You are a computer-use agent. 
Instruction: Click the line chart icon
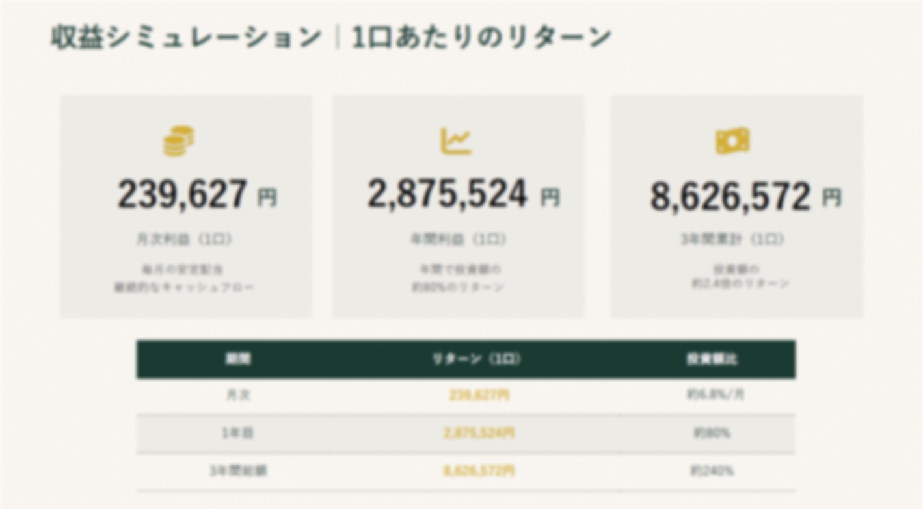(x=456, y=141)
